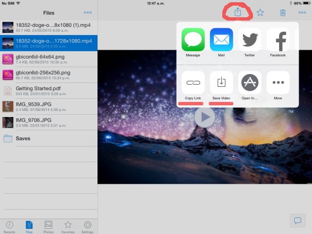
Task: Open the Settings tab
Action: tap(87, 227)
